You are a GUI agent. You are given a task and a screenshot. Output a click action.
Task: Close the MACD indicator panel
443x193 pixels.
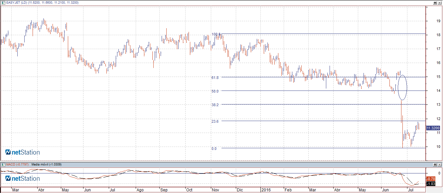(440, 164)
